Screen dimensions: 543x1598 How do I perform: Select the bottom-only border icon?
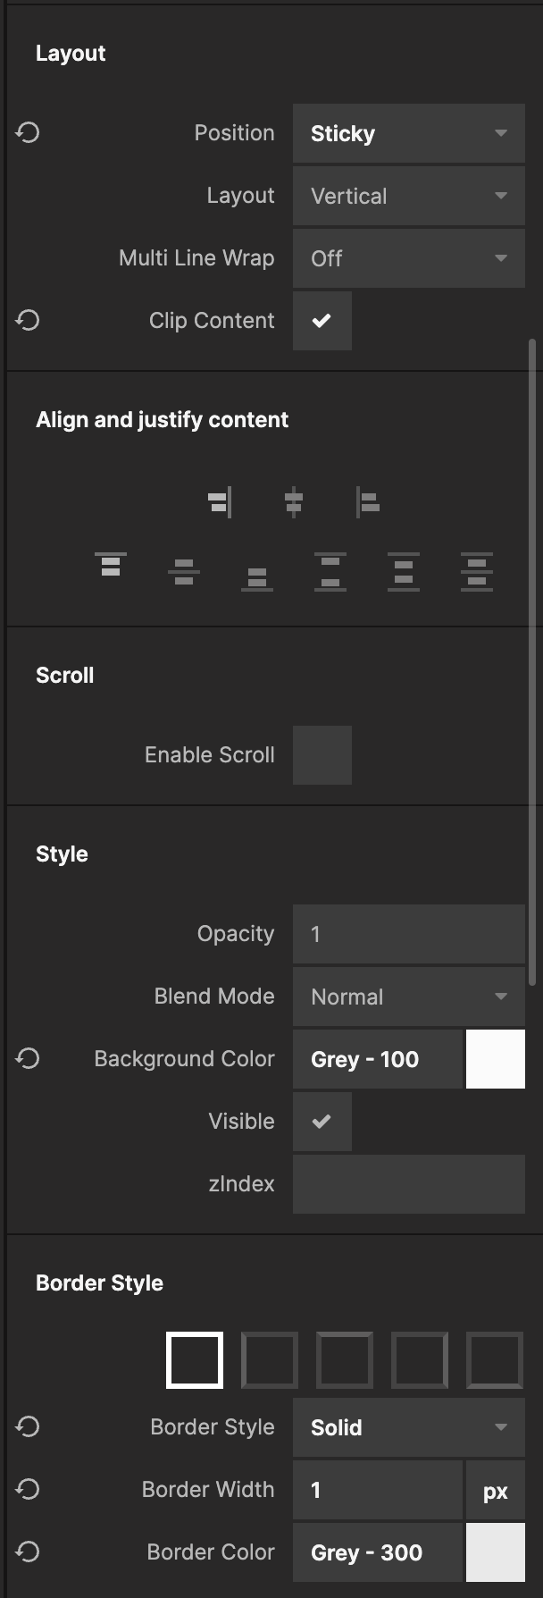(495, 1360)
